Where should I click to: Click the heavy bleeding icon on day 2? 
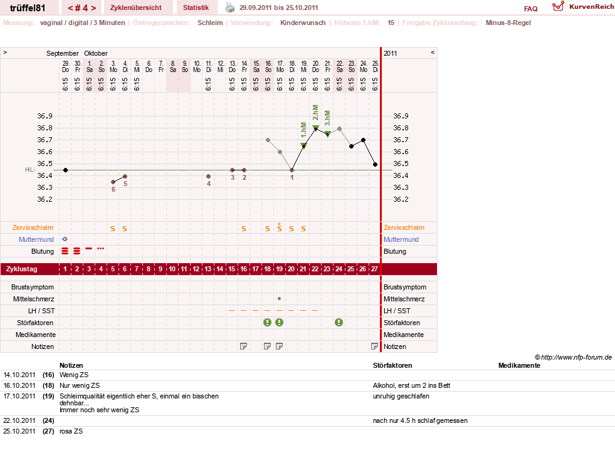(x=77, y=251)
